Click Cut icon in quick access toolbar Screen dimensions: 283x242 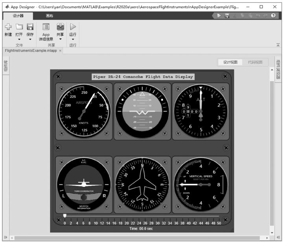[x=235, y=16]
